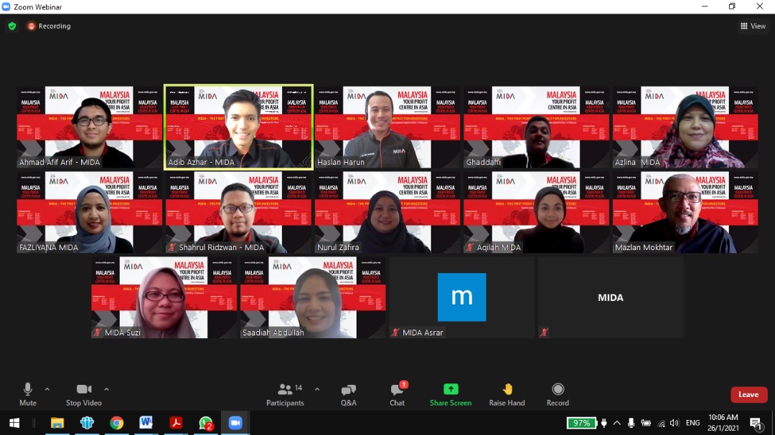Open the Chat panel
The width and height of the screenshot is (775, 435).
click(397, 395)
